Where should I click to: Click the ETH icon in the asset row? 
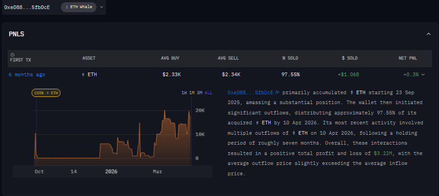[x=83, y=74]
